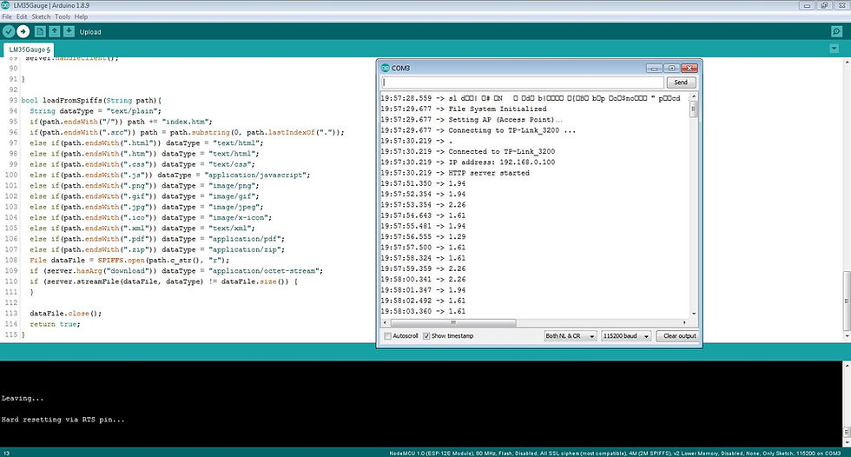The width and height of the screenshot is (851, 457).
Task: Create a new sketch via toolbar icon
Action: pos(40,31)
